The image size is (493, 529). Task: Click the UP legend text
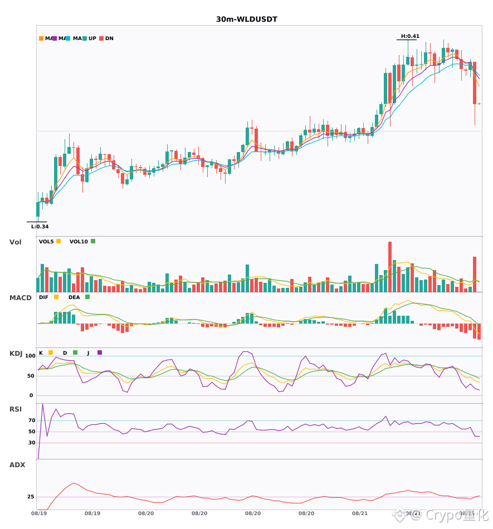click(92, 38)
